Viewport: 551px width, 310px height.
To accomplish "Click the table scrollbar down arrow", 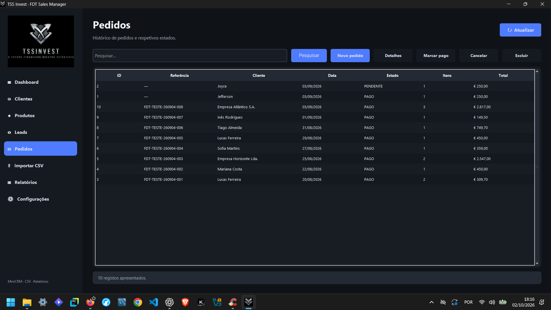I will click(x=537, y=263).
